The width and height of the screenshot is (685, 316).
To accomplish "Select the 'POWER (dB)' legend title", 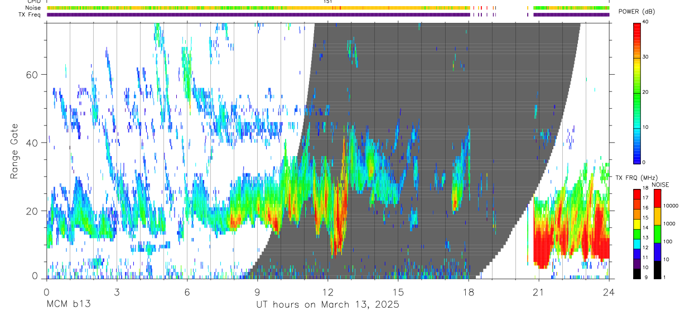I will tap(637, 12).
